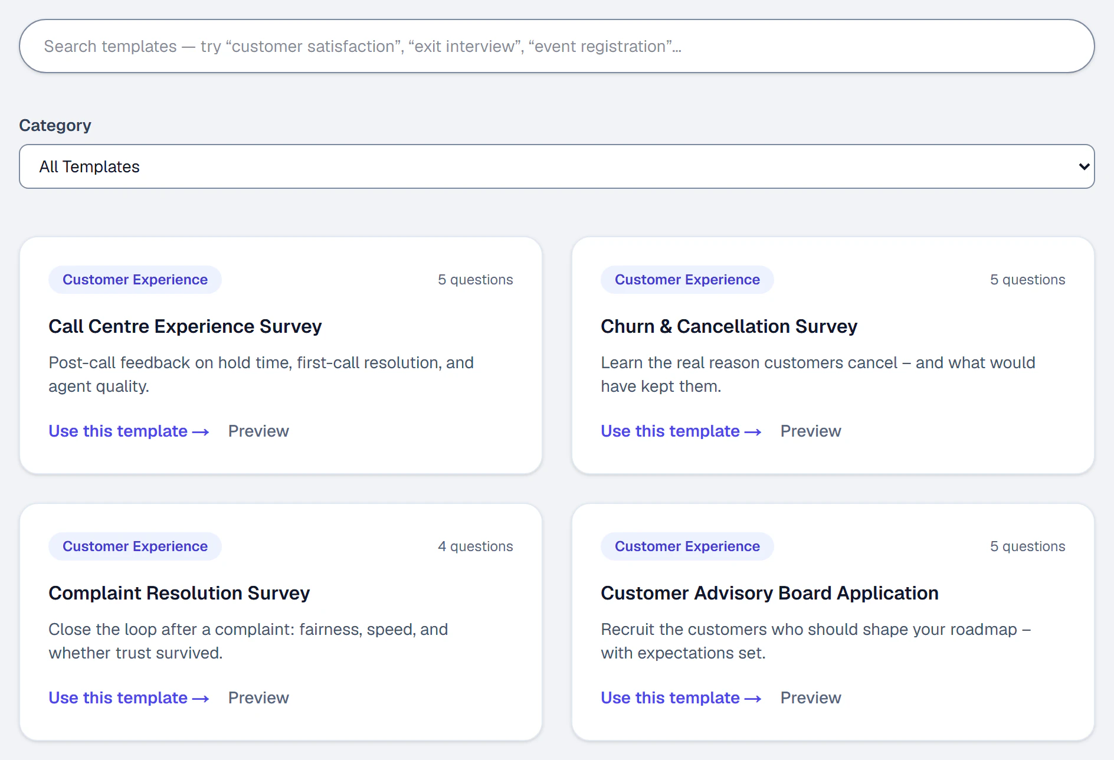The height and width of the screenshot is (760, 1114).
Task: Click the Complaint Resolution Survey title
Action: tap(179, 593)
